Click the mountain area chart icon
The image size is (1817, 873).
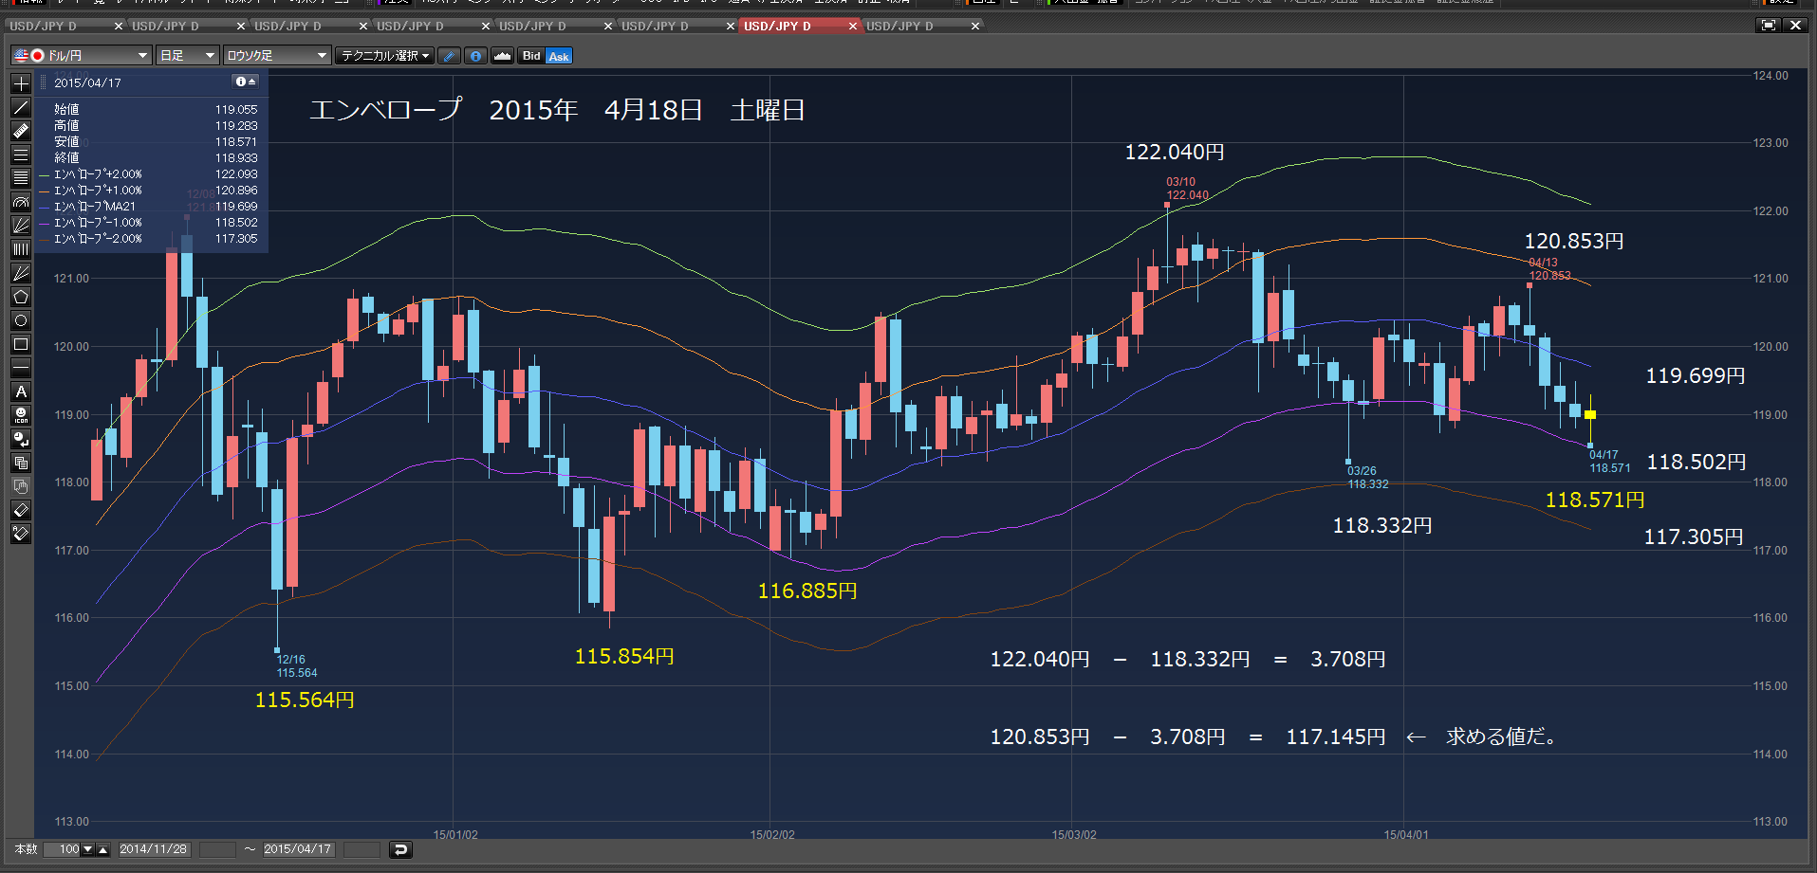click(503, 56)
